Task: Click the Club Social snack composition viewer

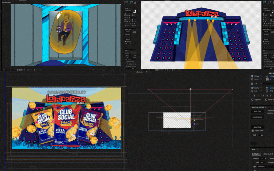Action: 66,118
